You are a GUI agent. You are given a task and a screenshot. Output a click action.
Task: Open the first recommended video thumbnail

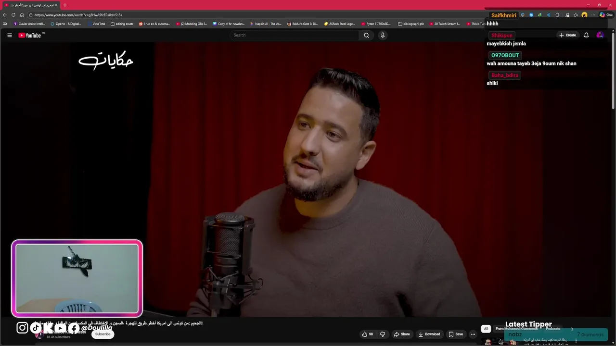[500, 342]
